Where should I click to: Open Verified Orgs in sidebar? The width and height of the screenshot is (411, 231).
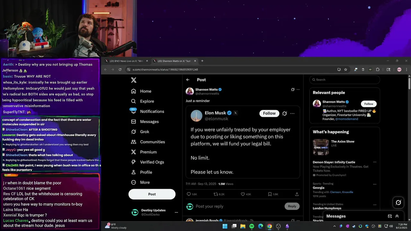point(148,162)
